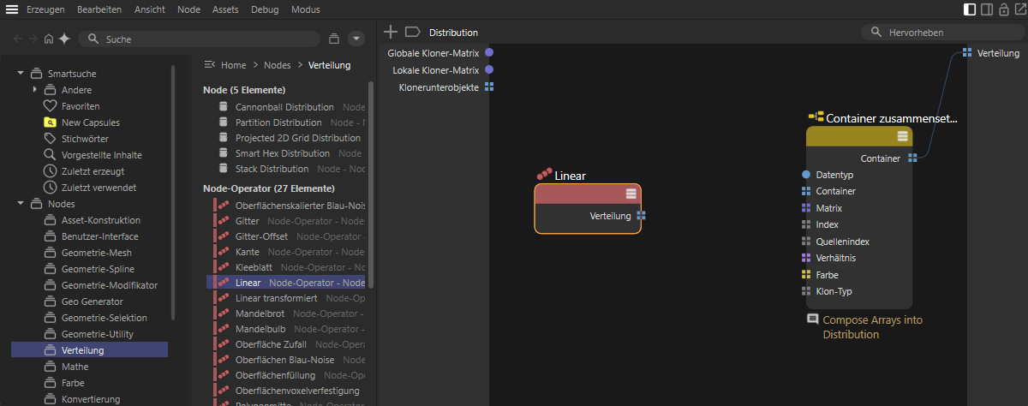Click the blue Datentyp port circle

tap(806, 175)
